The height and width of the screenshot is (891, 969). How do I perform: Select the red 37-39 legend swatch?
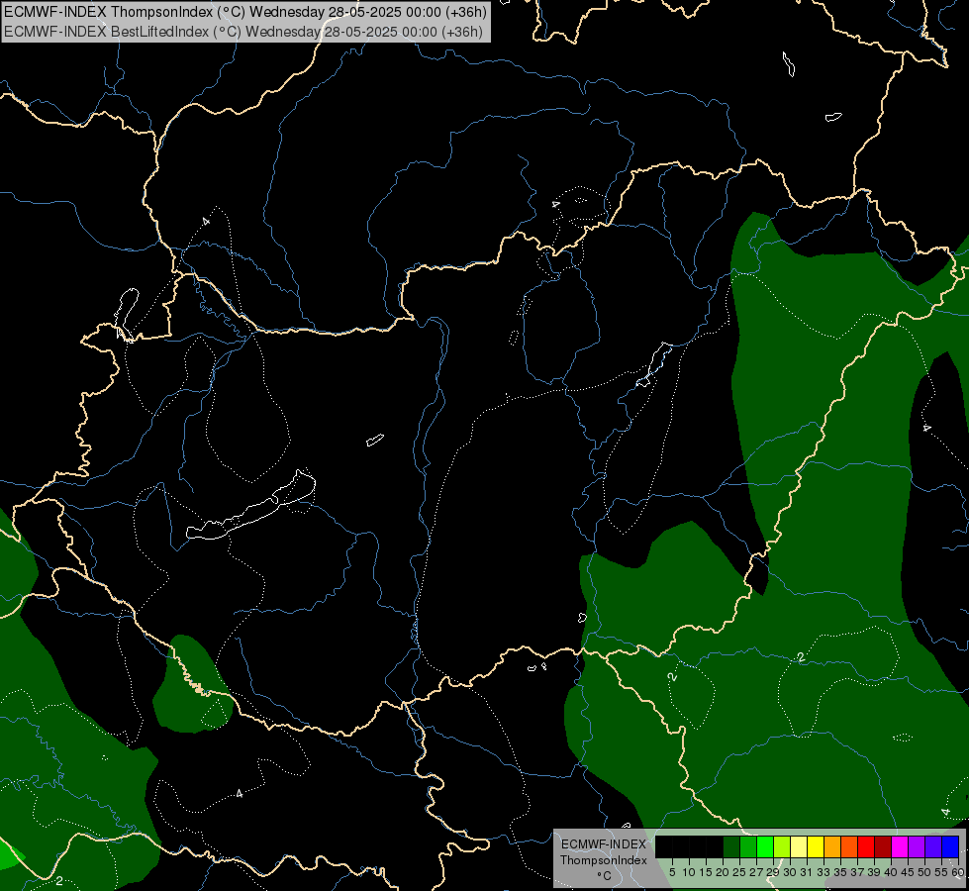866,846
